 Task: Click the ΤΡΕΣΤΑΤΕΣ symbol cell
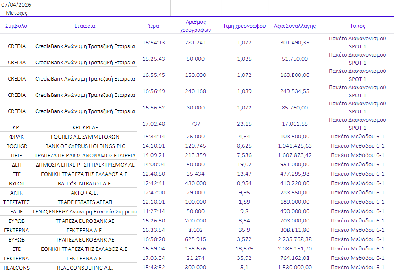pyautogui.click(x=17, y=202)
